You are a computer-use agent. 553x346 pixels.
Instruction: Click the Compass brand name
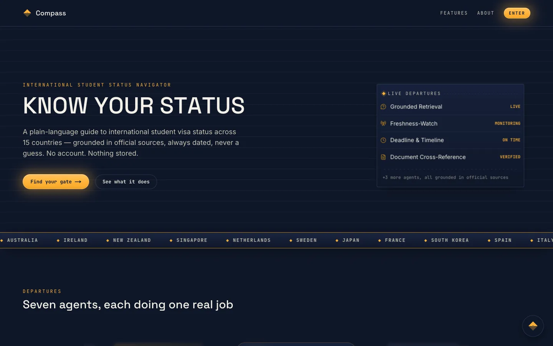point(51,13)
